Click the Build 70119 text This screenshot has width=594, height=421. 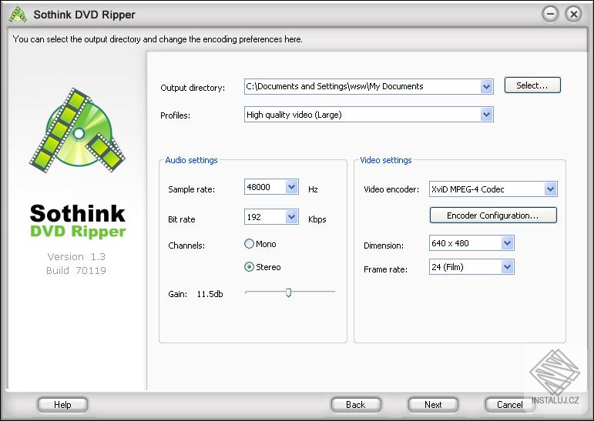[x=76, y=270]
